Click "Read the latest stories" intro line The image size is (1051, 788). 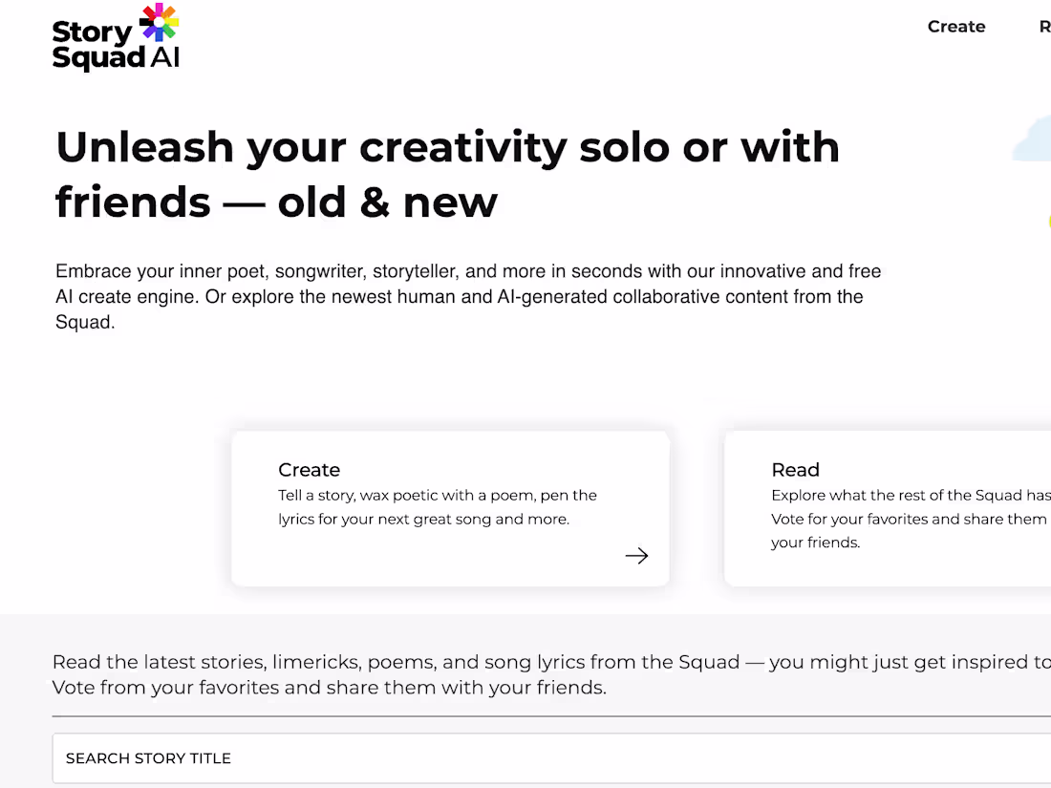(x=549, y=662)
